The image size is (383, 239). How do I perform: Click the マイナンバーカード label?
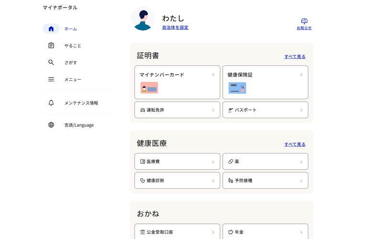[x=162, y=75]
